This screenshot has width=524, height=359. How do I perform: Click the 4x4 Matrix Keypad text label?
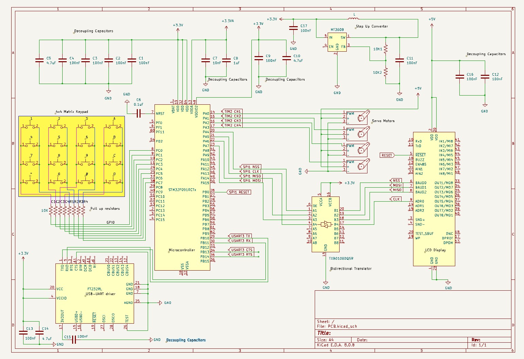72,112
